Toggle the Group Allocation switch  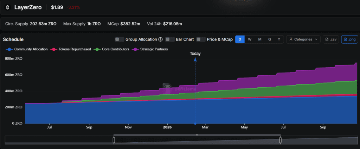point(120,39)
